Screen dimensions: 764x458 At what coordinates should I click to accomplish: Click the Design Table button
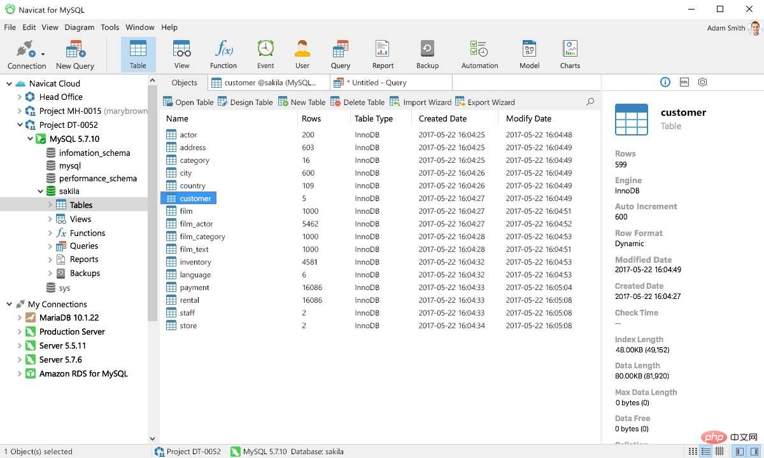coord(245,102)
